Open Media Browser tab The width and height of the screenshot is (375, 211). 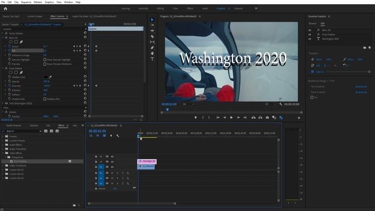pyautogui.click(x=13, y=125)
